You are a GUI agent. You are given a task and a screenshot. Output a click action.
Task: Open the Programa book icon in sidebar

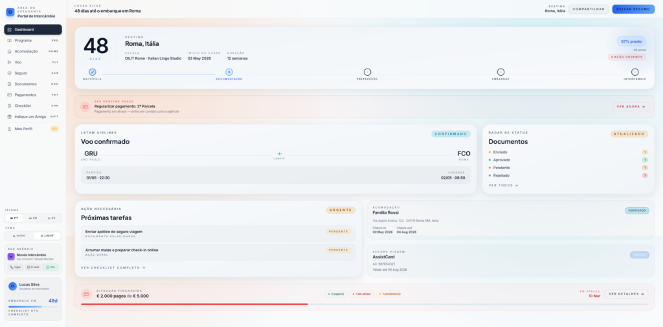[x=9, y=40]
